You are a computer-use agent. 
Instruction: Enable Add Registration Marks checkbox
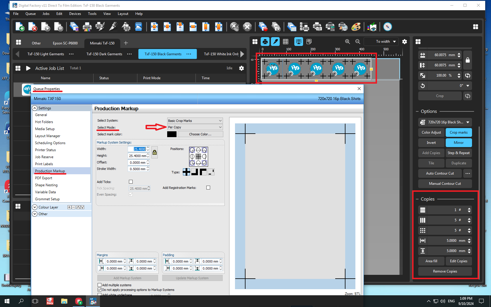(x=208, y=188)
